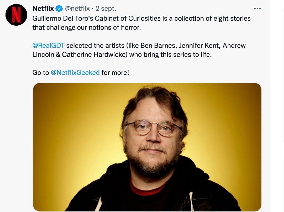Open the @netflix handle link
This screenshot has width=284, height=212.
pos(77,9)
